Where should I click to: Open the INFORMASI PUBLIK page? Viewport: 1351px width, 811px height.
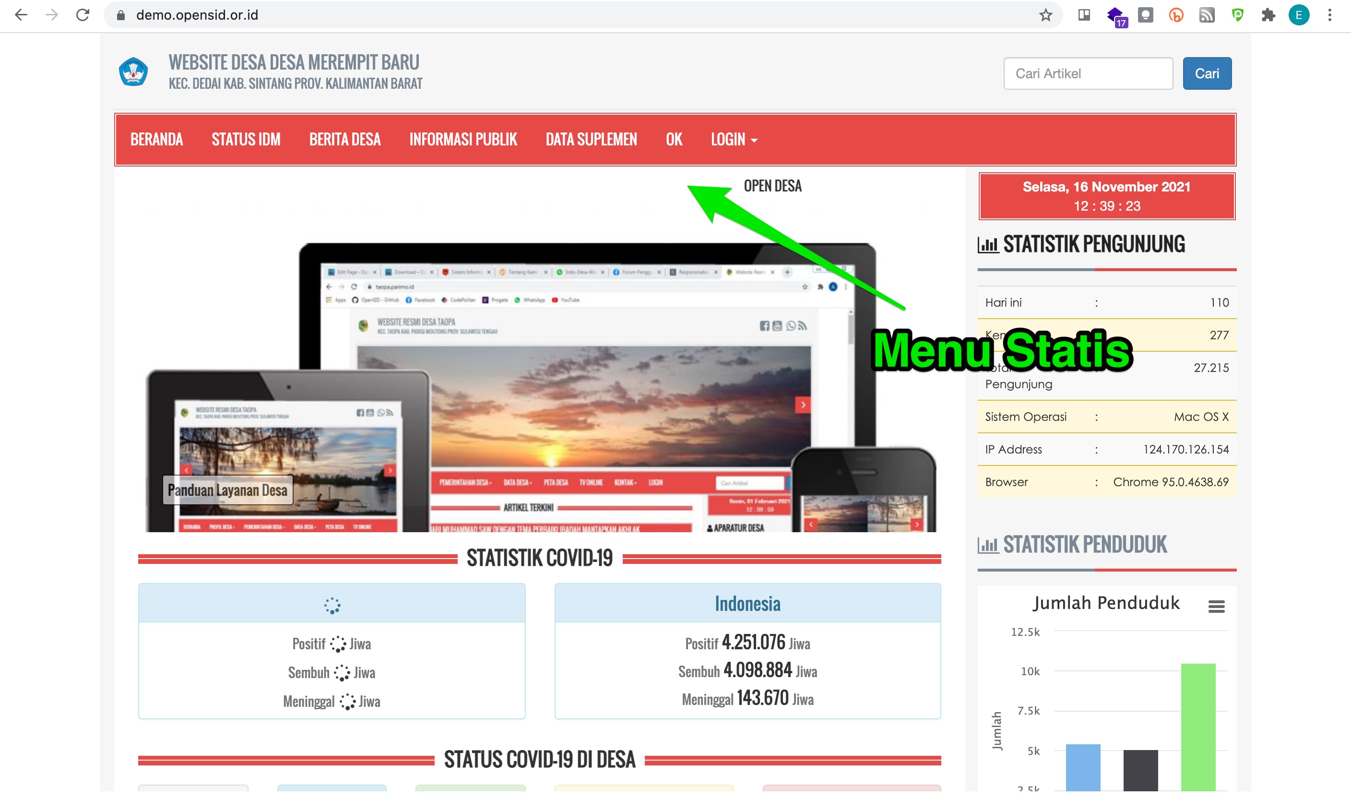click(x=463, y=139)
